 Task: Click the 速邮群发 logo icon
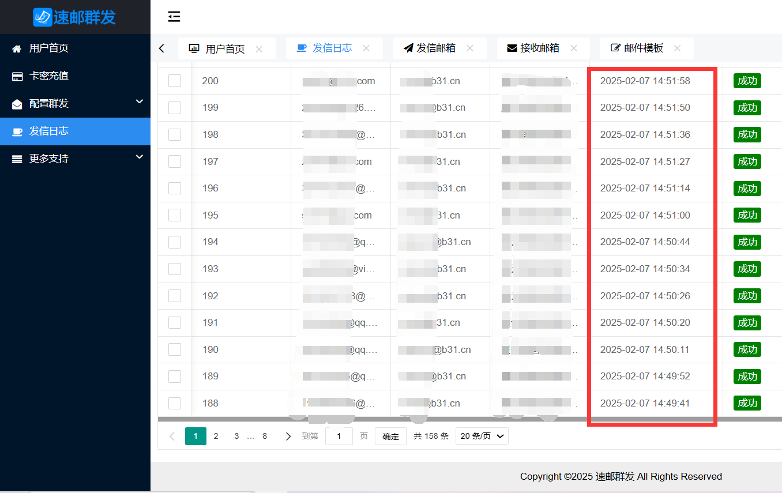[x=43, y=17]
